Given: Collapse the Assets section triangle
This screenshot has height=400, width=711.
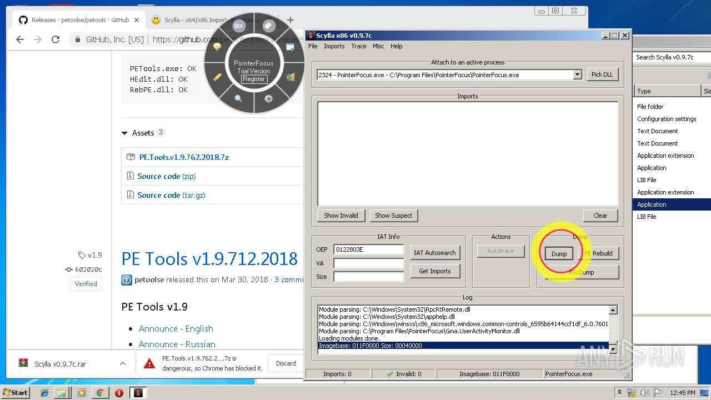Looking at the screenshot, I should [124, 133].
